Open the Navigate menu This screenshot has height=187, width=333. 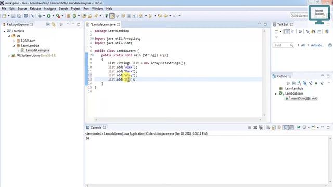pyautogui.click(x=50, y=9)
